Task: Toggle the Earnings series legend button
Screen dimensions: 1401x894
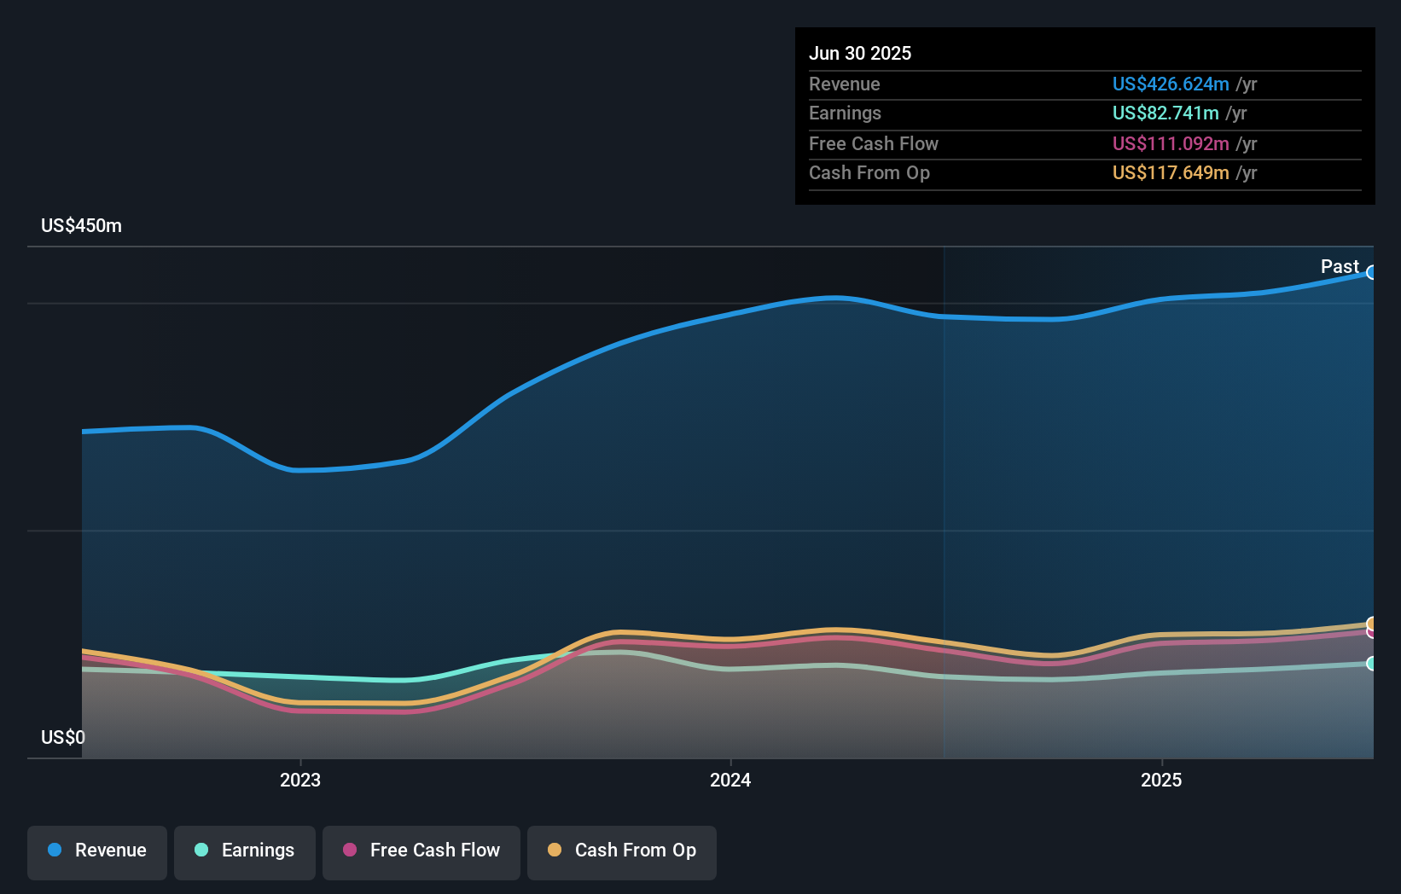Action: tap(245, 852)
